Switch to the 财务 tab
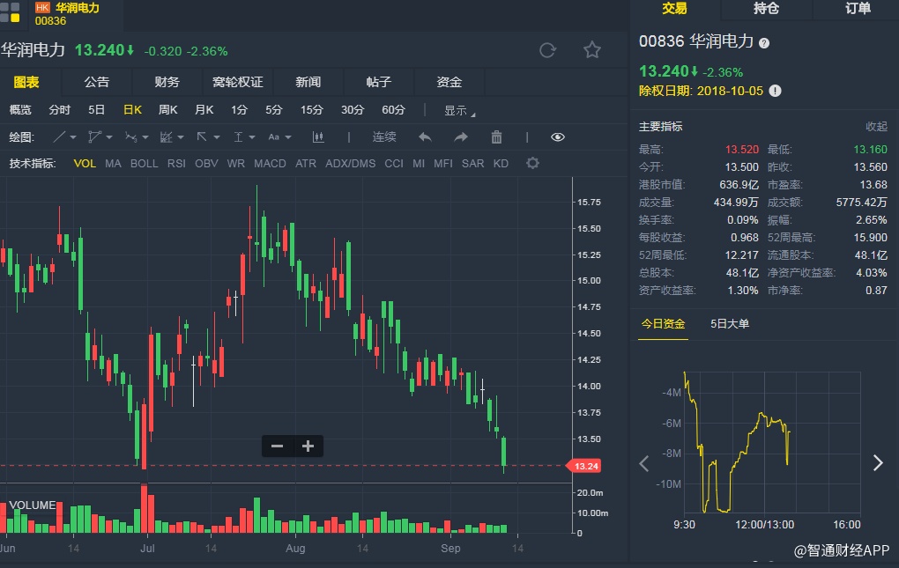 click(x=167, y=82)
